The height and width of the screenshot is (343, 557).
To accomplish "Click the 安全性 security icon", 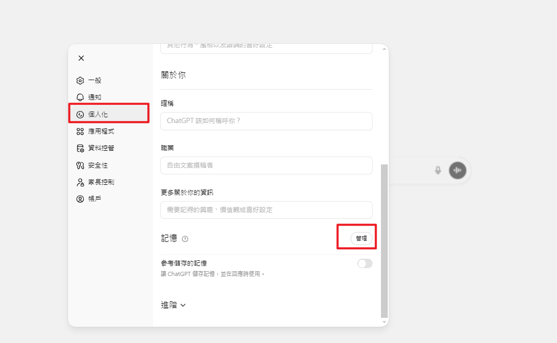I will pyautogui.click(x=80, y=165).
